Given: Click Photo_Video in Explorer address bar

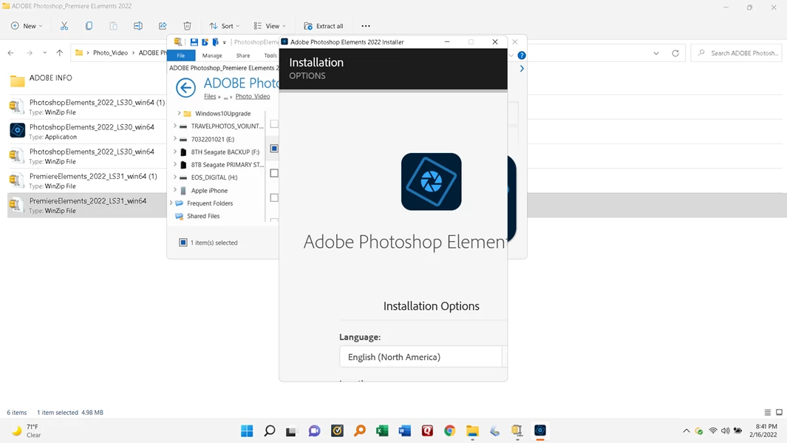Looking at the screenshot, I should (x=110, y=53).
